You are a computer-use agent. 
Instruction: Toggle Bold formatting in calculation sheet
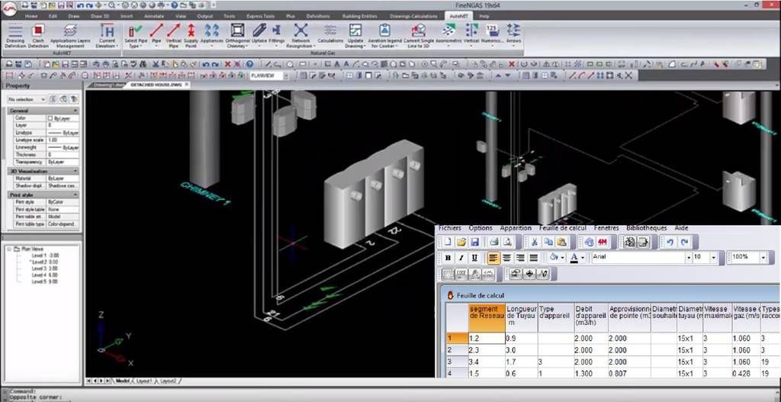coord(448,258)
